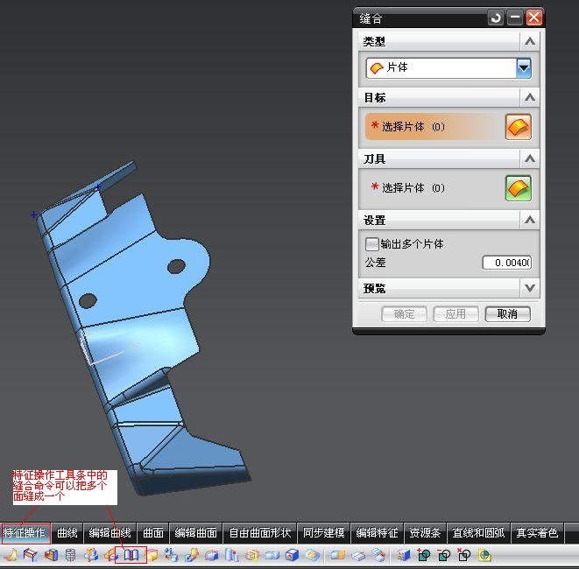Open the 真实着色 tab
This screenshot has width=579, height=569.
pos(537,533)
